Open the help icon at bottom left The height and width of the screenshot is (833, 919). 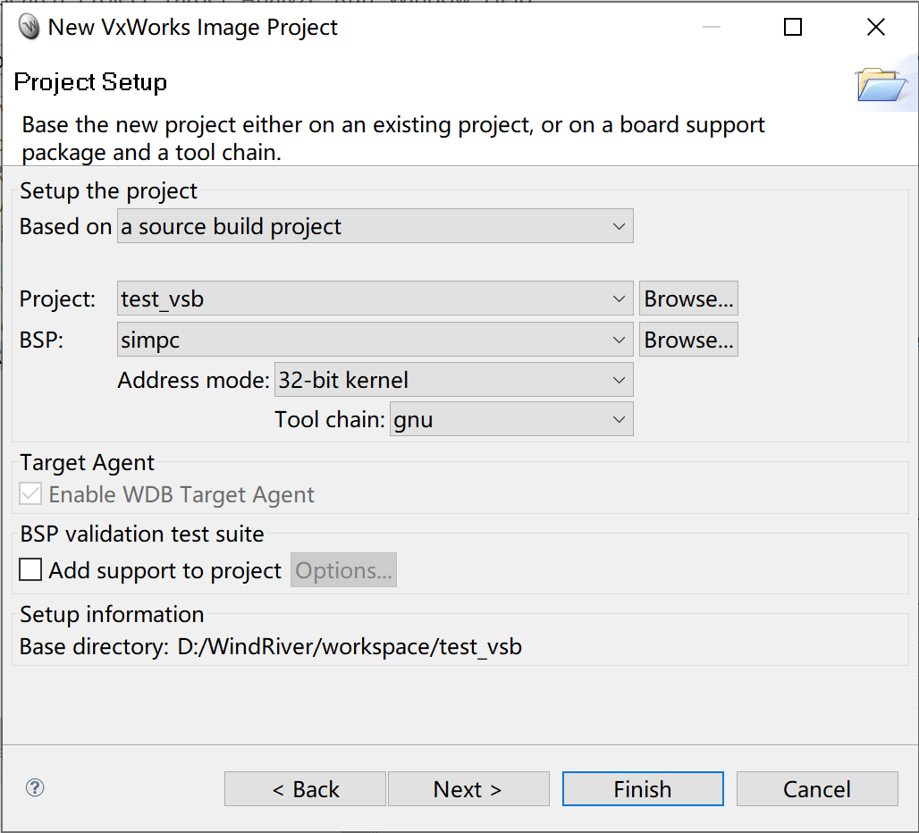tap(34, 788)
